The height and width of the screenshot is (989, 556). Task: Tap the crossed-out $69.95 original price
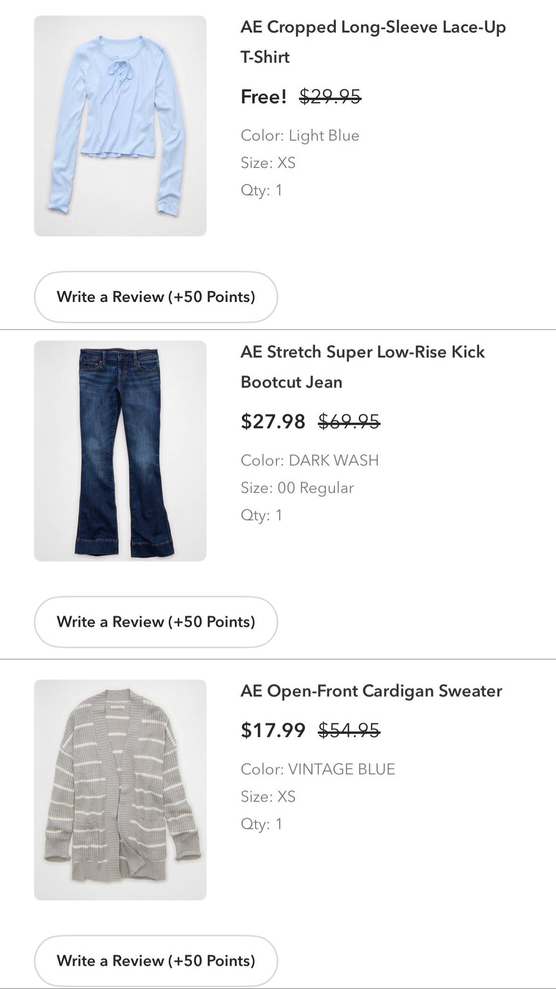coord(349,421)
